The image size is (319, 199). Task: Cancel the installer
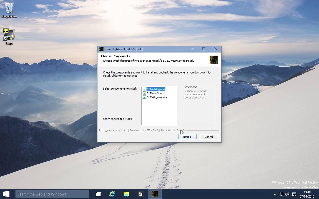(209, 137)
